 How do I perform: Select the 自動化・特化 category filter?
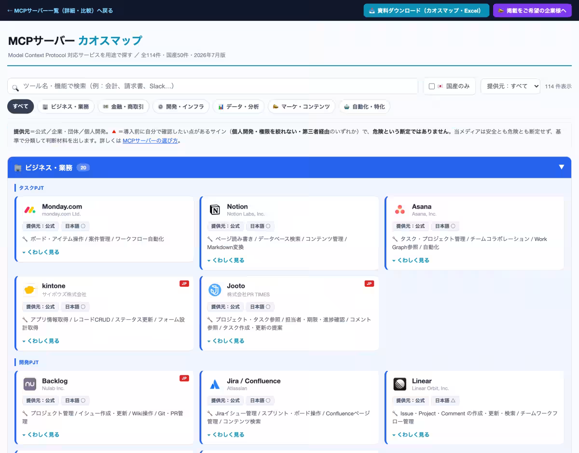click(364, 107)
